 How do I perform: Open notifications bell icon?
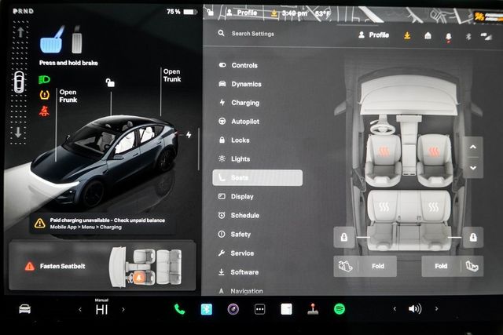click(x=449, y=37)
